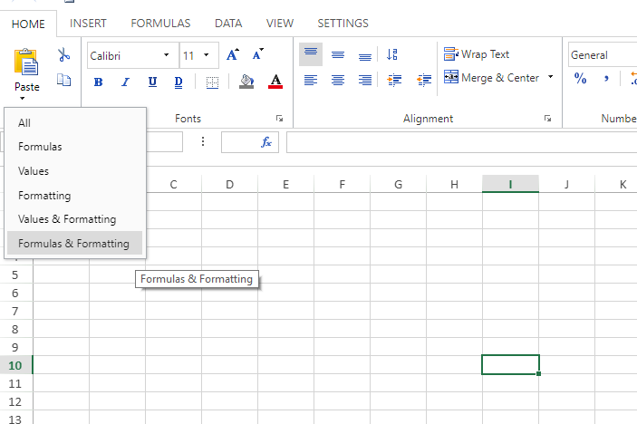The width and height of the screenshot is (637, 424).
Task: Choose Values & Formatting paste option
Action: pos(74,219)
